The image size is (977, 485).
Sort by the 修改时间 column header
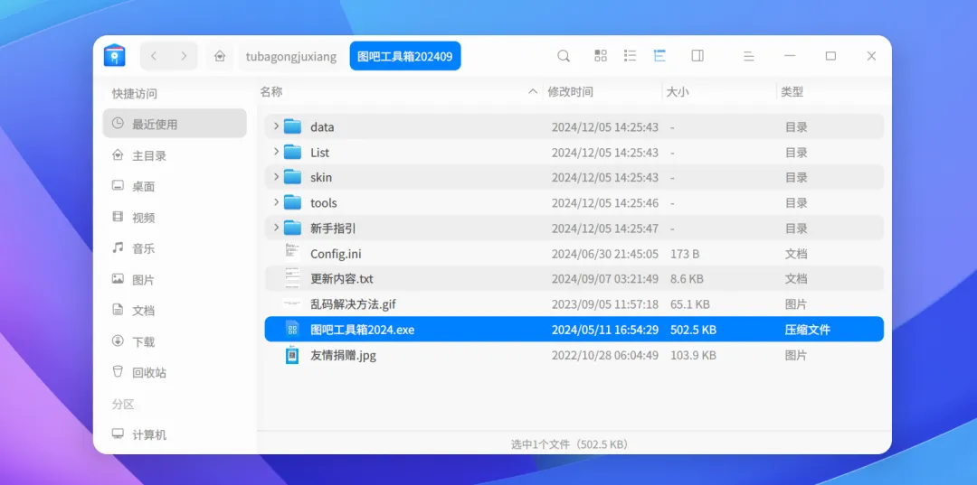point(570,92)
